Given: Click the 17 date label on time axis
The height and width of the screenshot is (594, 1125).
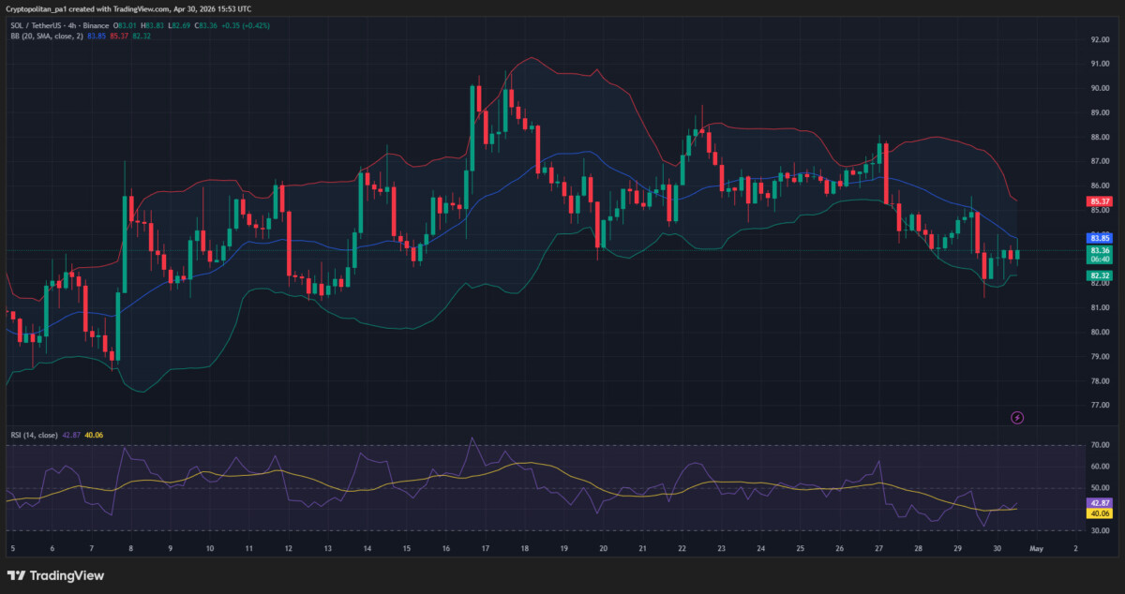Looking at the screenshot, I should pyautogui.click(x=485, y=548).
